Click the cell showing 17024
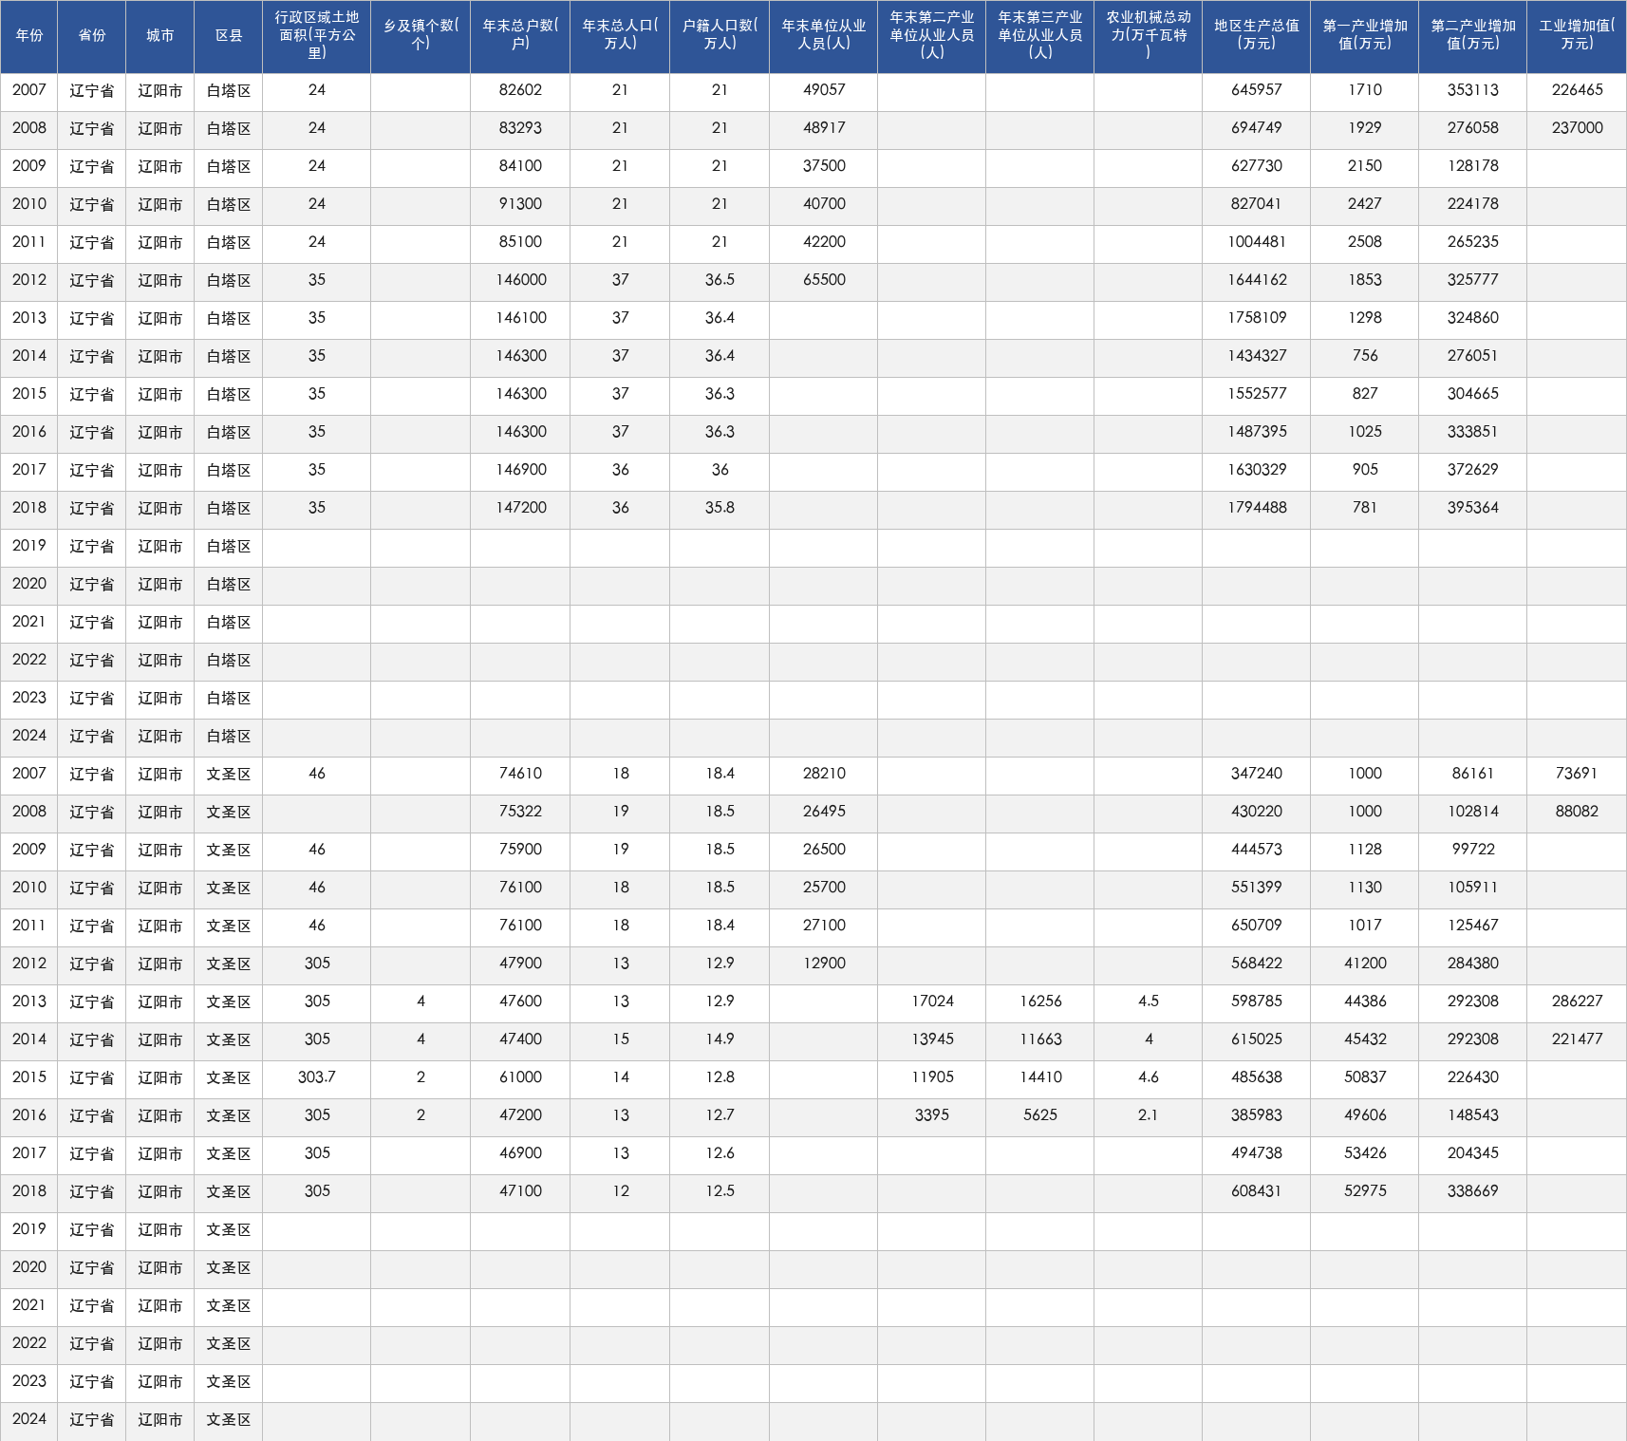The width and height of the screenshot is (1627, 1441). coord(931,1001)
